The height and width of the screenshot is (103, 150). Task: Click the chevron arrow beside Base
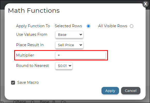point(81,35)
